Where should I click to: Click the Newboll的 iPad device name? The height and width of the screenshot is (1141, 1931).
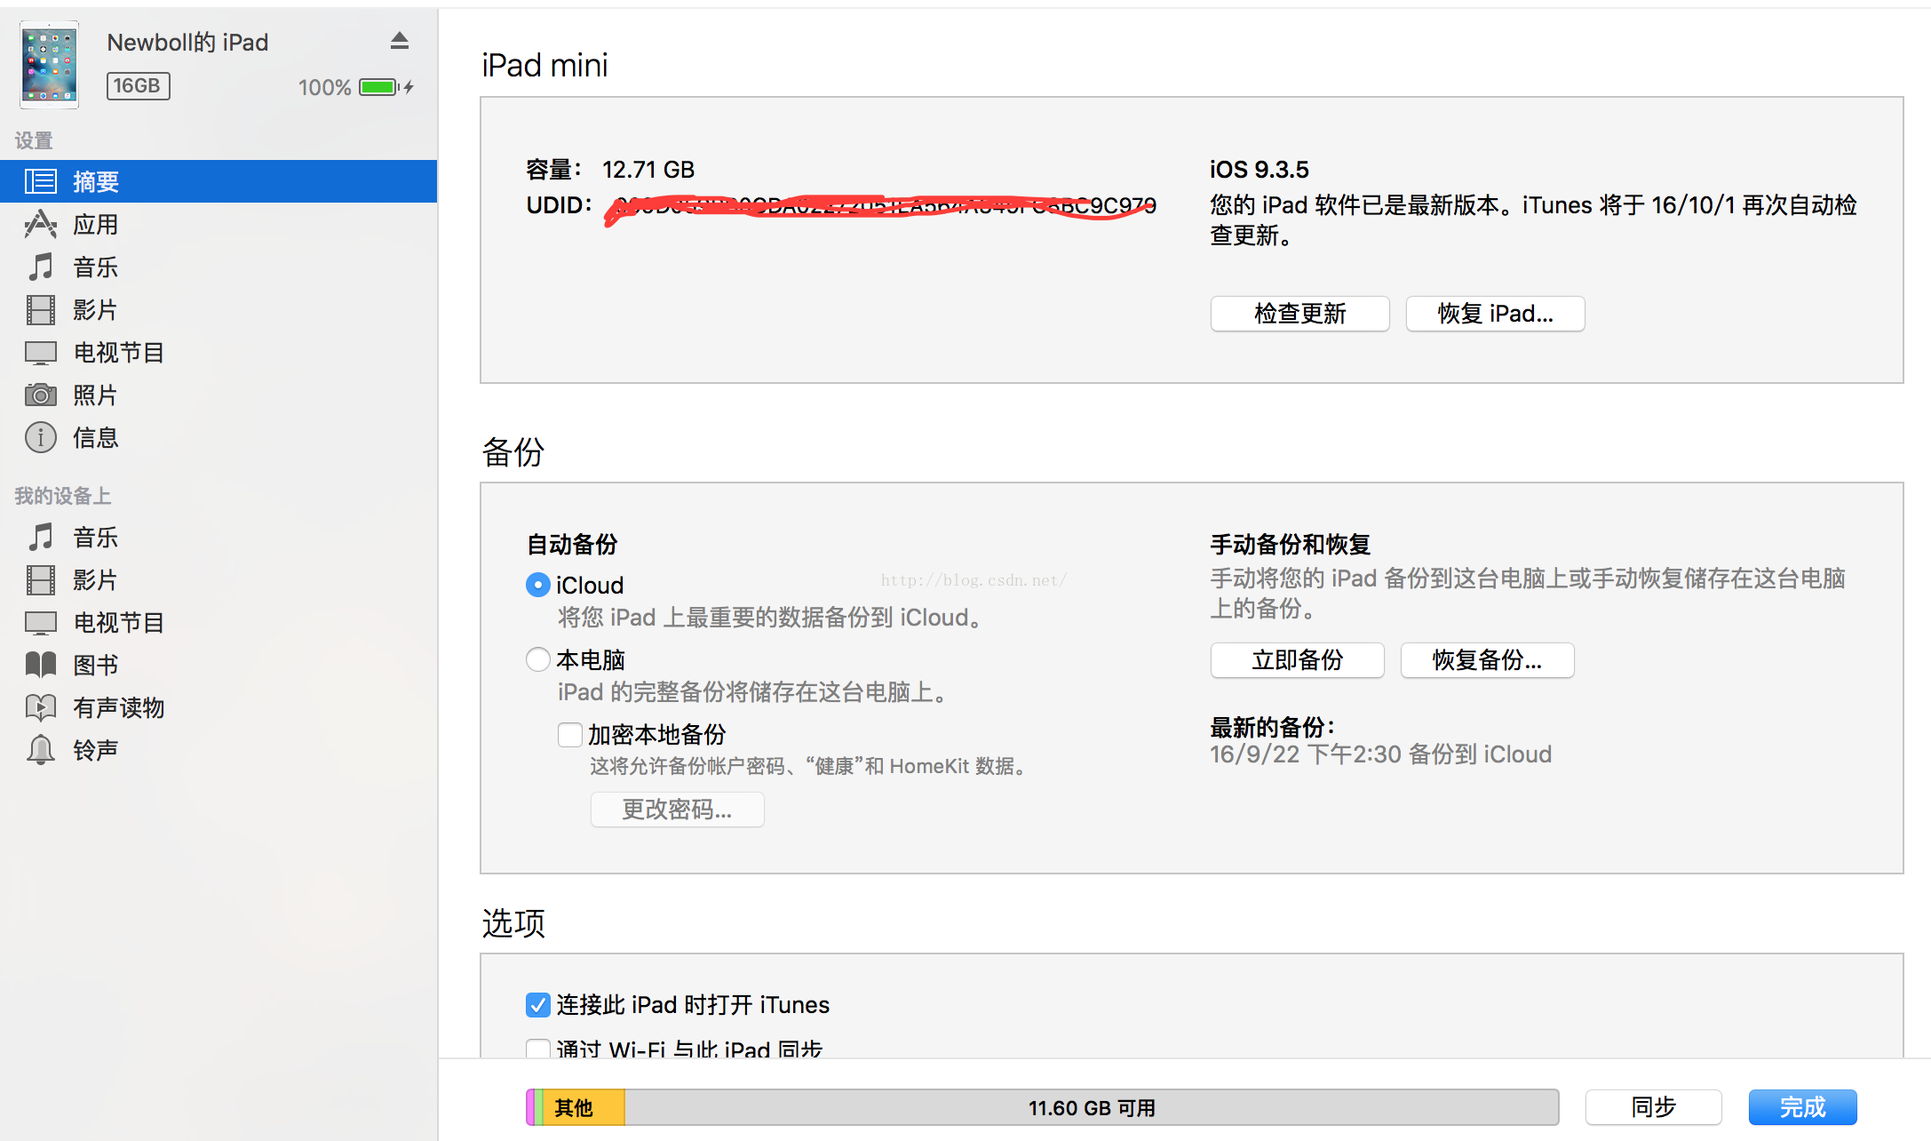(x=187, y=42)
